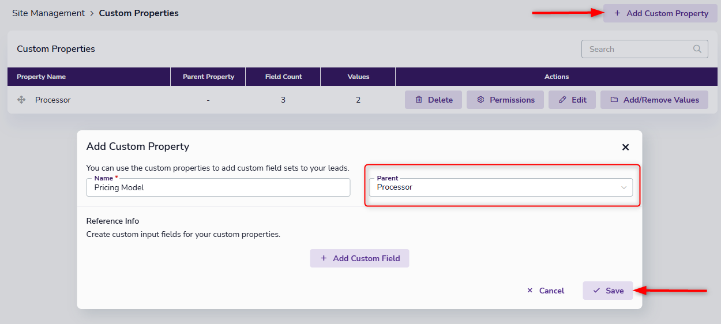Add a custom field to the property
Image resolution: width=721 pixels, height=324 pixels.
coord(359,258)
